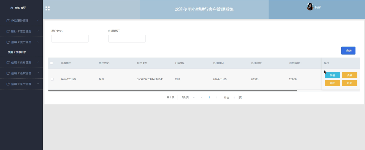Expand 信用卡交易管理 chevron

(x=38, y=62)
